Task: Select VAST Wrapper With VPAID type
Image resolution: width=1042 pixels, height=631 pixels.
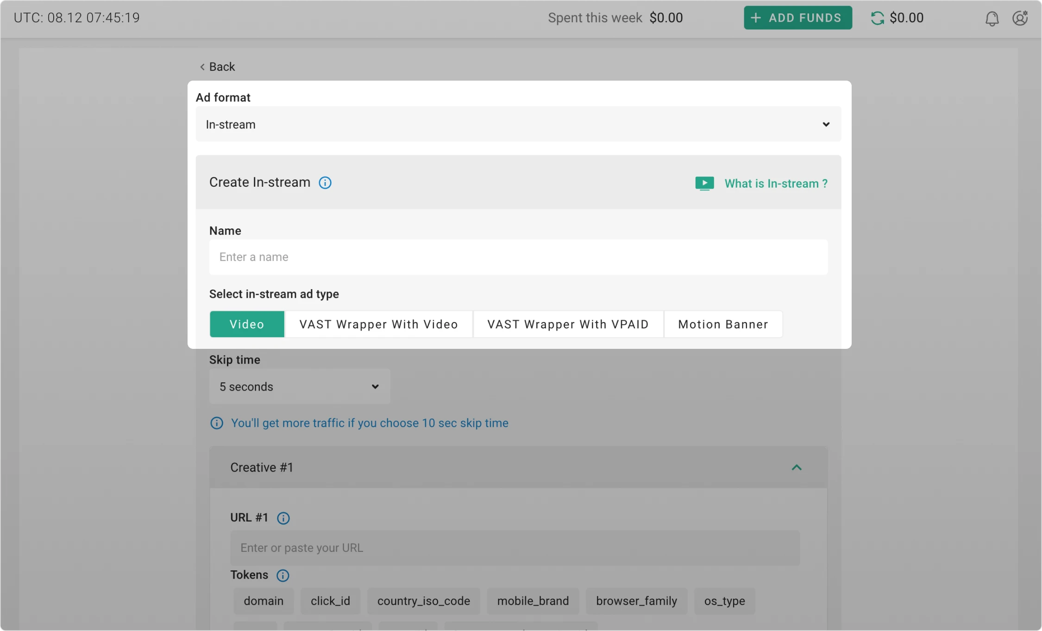Action: (568, 324)
